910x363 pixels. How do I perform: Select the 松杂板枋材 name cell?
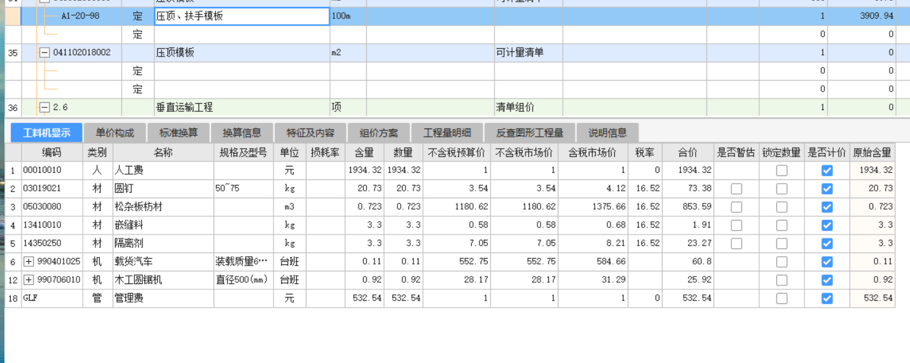[163, 207]
